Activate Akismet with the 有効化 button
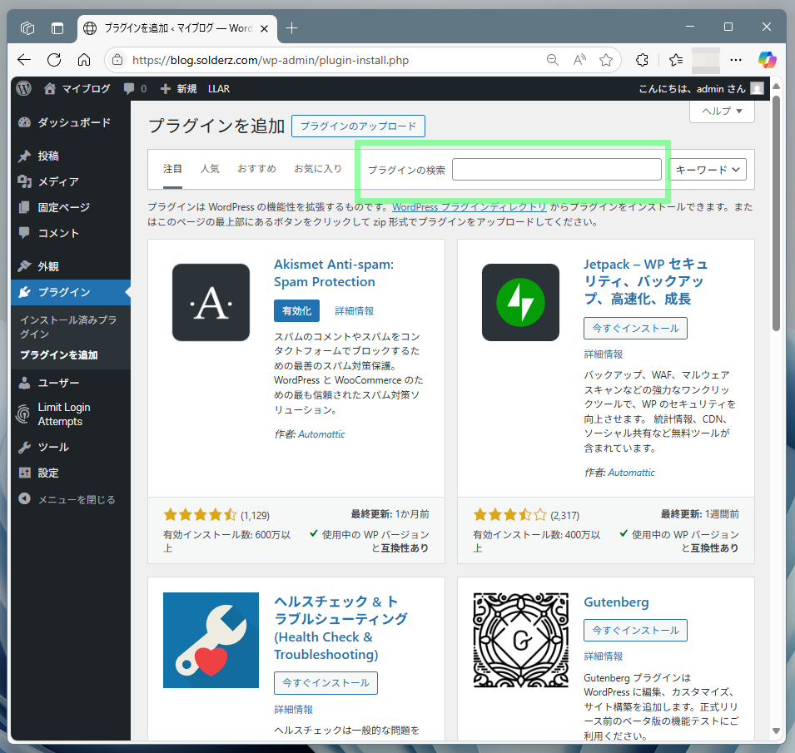This screenshot has width=795, height=753. (x=296, y=310)
